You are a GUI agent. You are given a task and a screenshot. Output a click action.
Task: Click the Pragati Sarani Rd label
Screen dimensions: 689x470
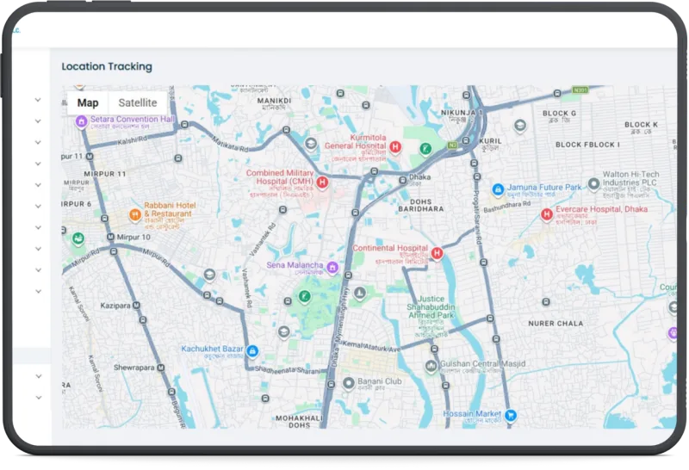(x=477, y=218)
